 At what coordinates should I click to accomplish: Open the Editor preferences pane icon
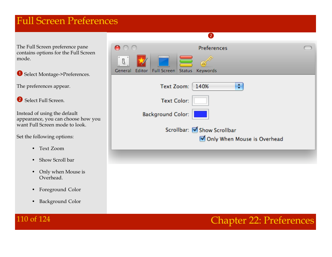pos(141,64)
